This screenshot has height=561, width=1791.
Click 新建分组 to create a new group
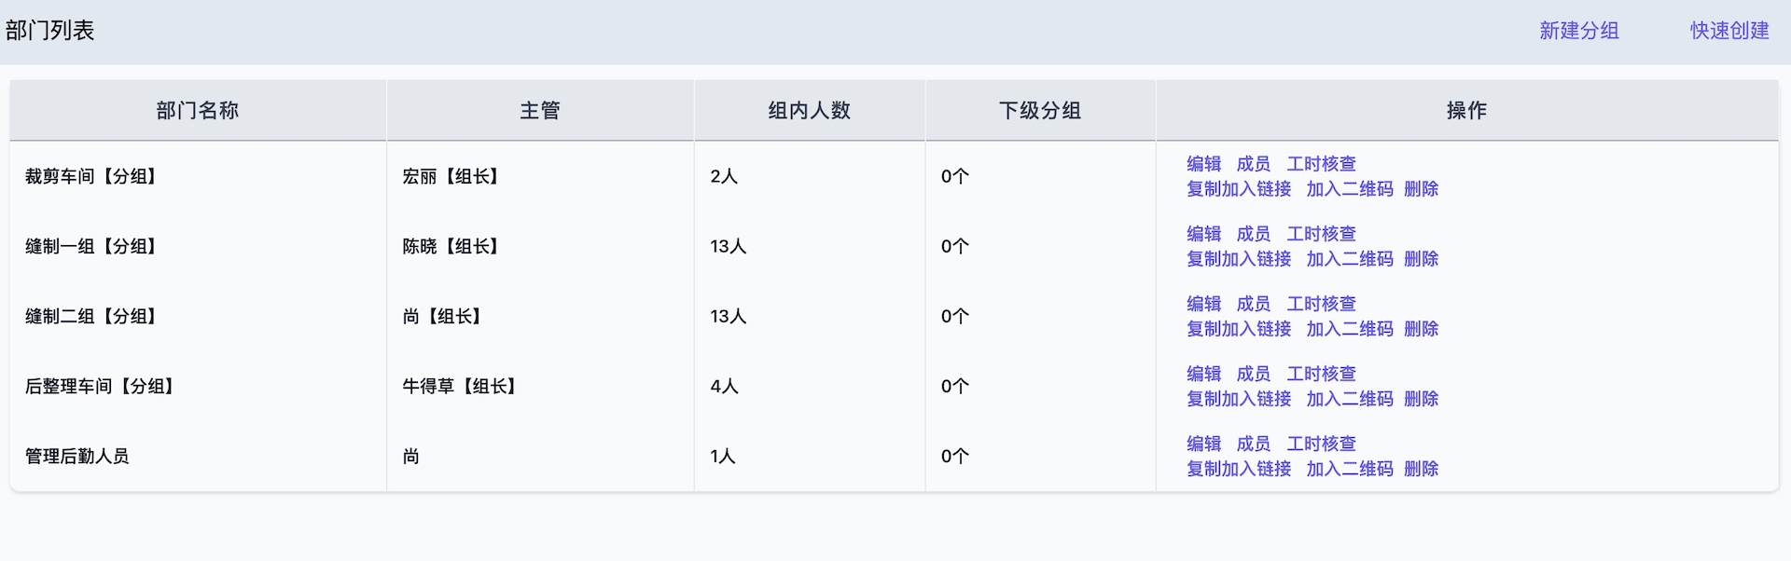1579,30
